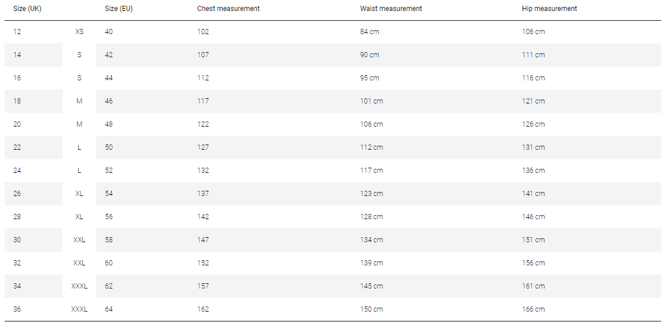The height and width of the screenshot is (329, 671).
Task: Click EU size 42 cell
Action: pos(109,55)
